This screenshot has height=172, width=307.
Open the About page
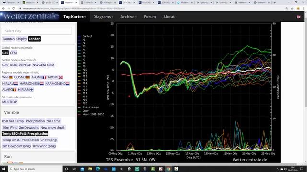169,17
